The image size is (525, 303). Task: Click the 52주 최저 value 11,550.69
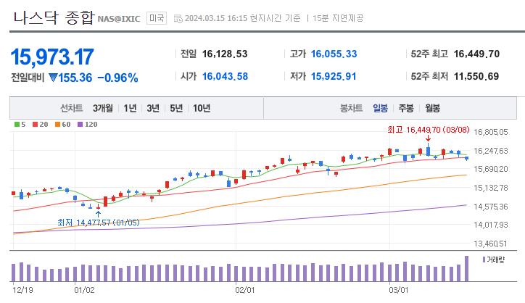pos(476,76)
